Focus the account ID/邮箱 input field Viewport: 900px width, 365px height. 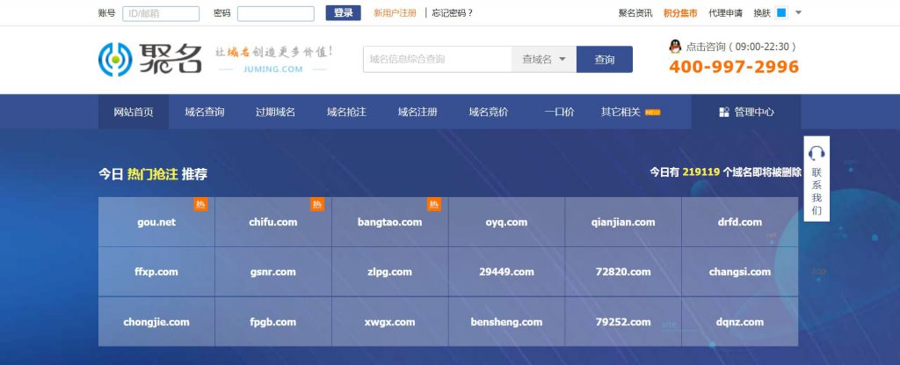point(161,13)
